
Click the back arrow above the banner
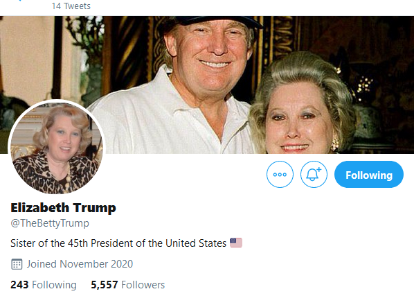pos(19,1)
